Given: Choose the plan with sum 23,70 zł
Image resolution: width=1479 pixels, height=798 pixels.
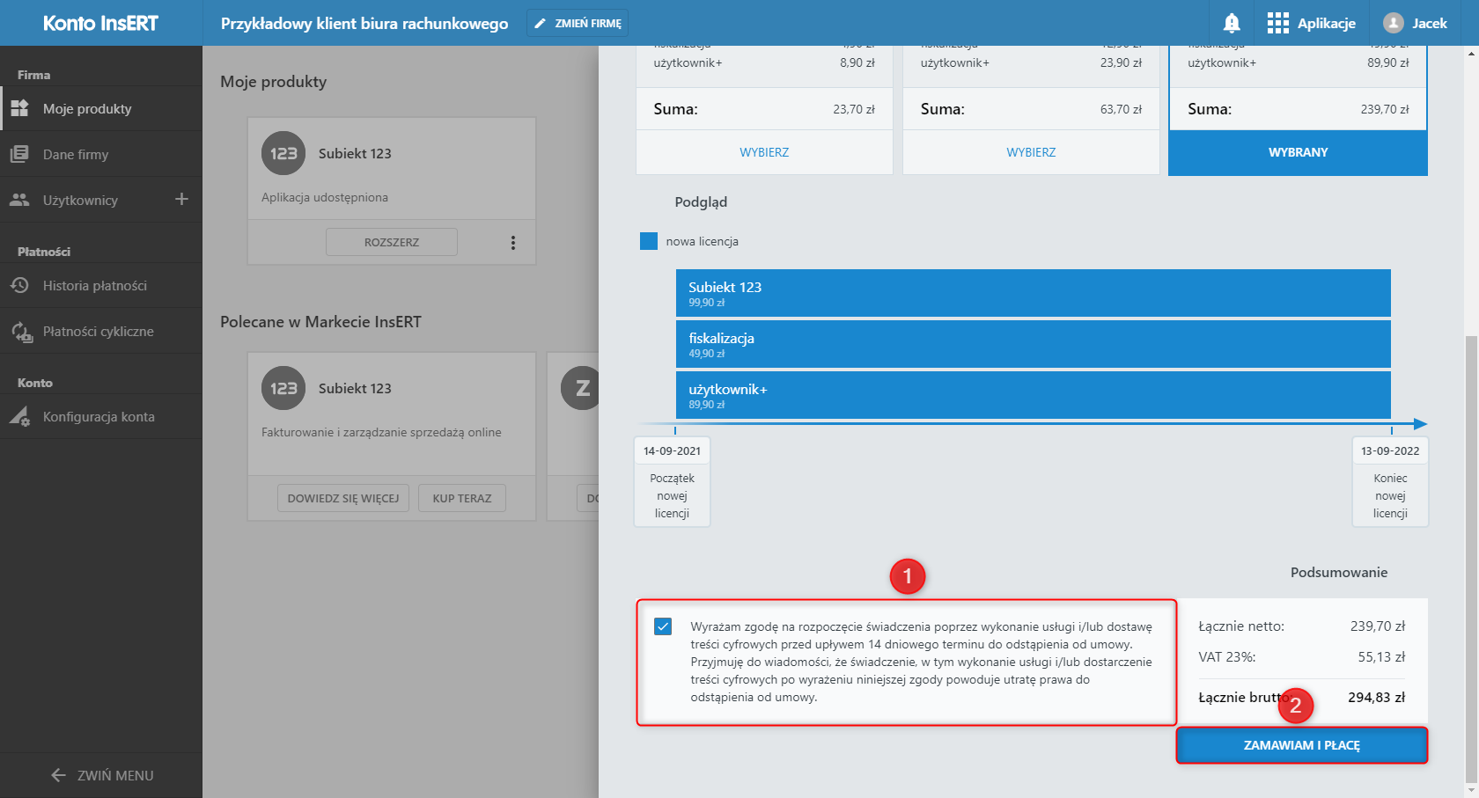Looking at the screenshot, I should tap(764, 152).
